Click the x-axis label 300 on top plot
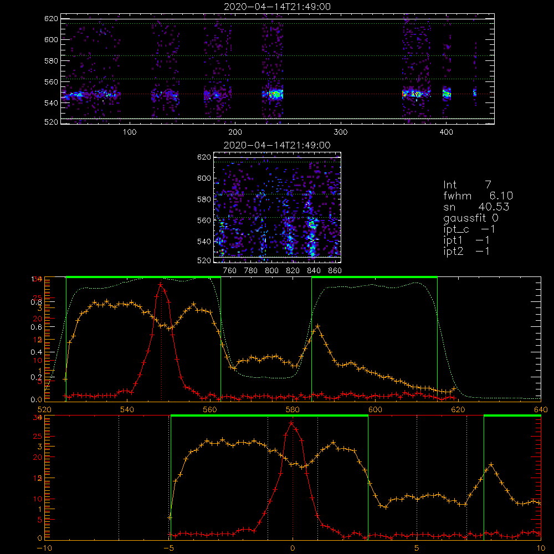 (341, 132)
